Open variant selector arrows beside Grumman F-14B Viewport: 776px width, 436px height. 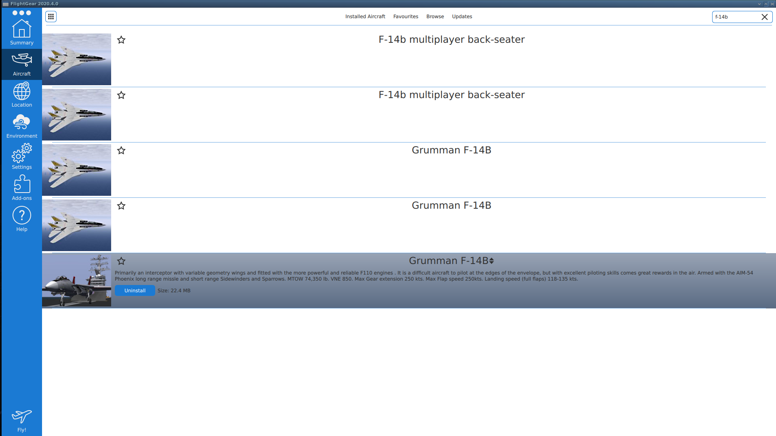click(x=491, y=261)
